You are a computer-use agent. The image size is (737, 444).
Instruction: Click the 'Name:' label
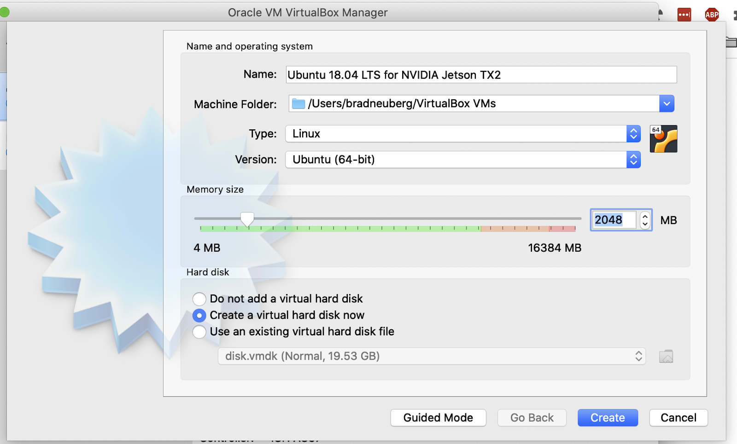tap(260, 75)
